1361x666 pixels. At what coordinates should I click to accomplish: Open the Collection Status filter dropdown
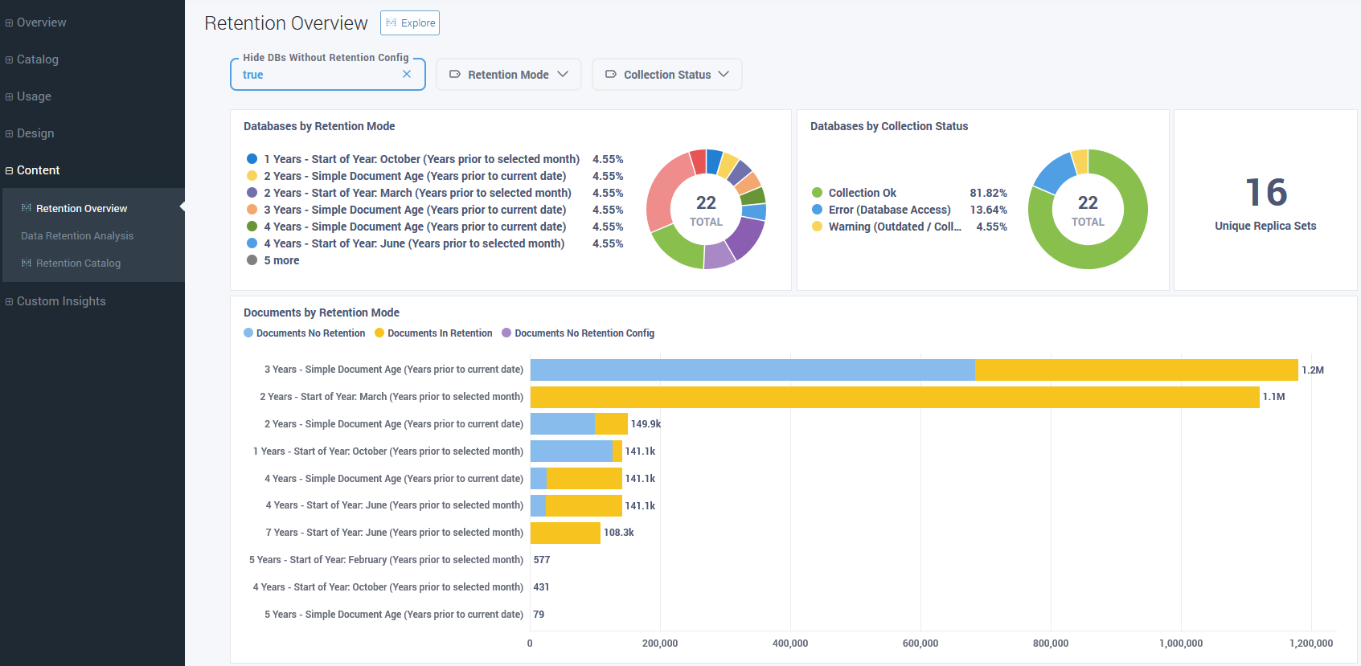(666, 75)
